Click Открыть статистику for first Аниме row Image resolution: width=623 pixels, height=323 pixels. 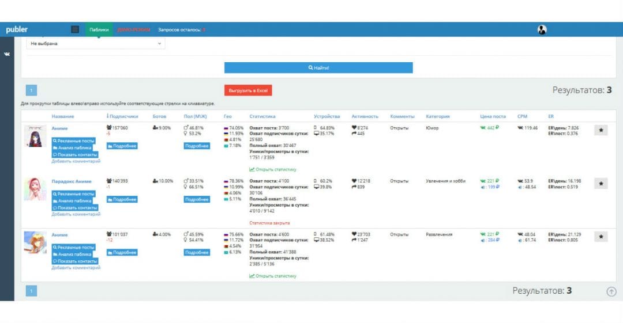click(x=273, y=169)
